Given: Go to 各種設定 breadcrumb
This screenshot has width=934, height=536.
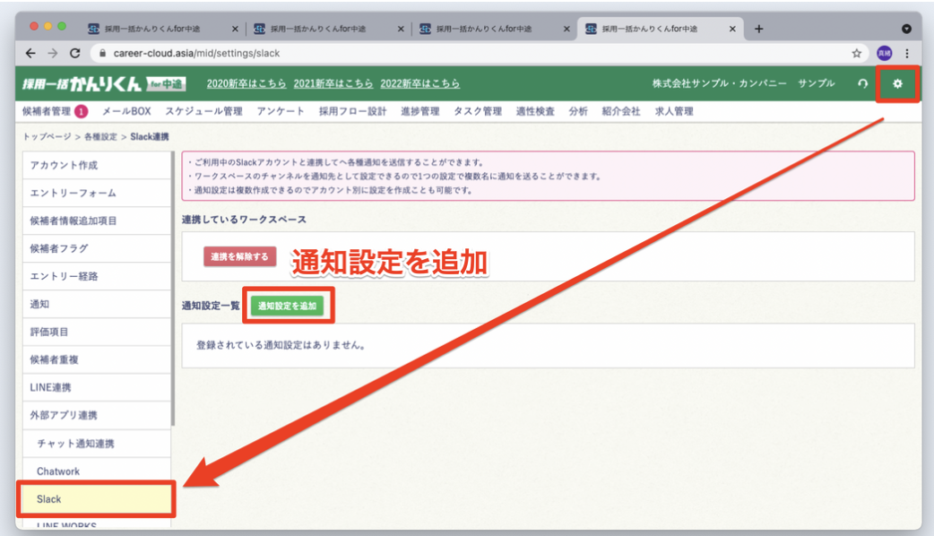Looking at the screenshot, I should pyautogui.click(x=100, y=137).
